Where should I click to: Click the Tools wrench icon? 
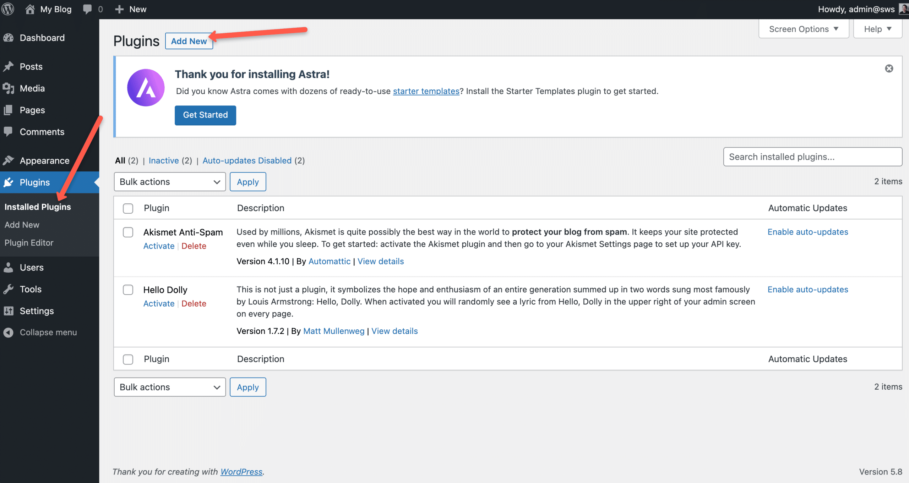pos(9,289)
